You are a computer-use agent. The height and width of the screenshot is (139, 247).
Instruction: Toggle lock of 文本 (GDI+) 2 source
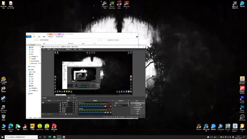click(76, 106)
